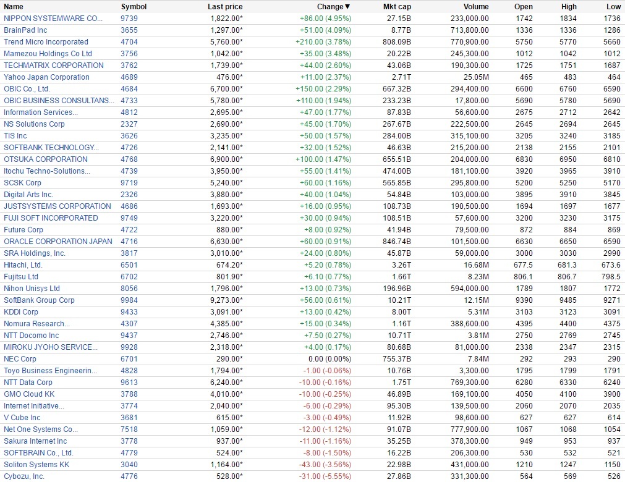Open Digital Arts Inc. link
Image resolution: width=625 pixels, height=482 pixels.
[28, 195]
